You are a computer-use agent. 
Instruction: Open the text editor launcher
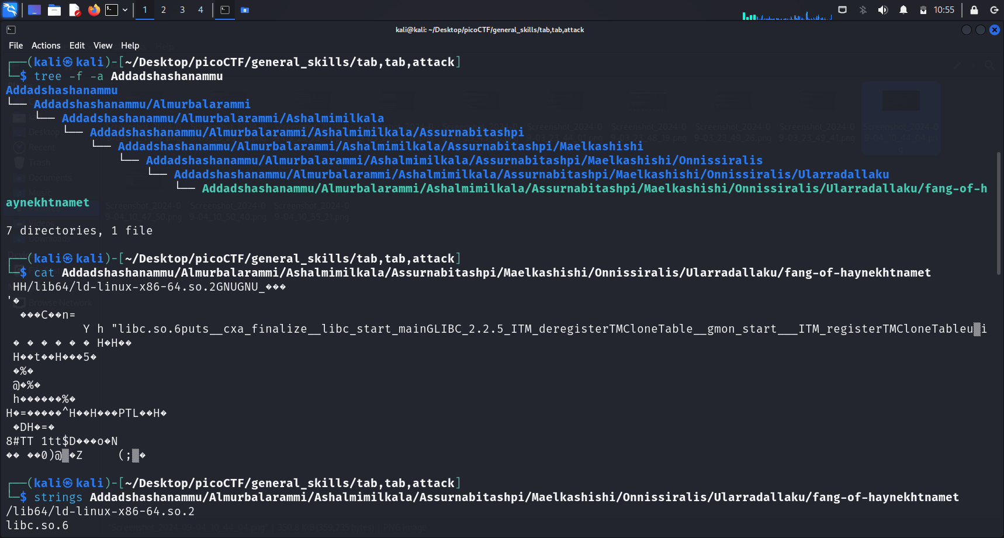click(x=74, y=10)
